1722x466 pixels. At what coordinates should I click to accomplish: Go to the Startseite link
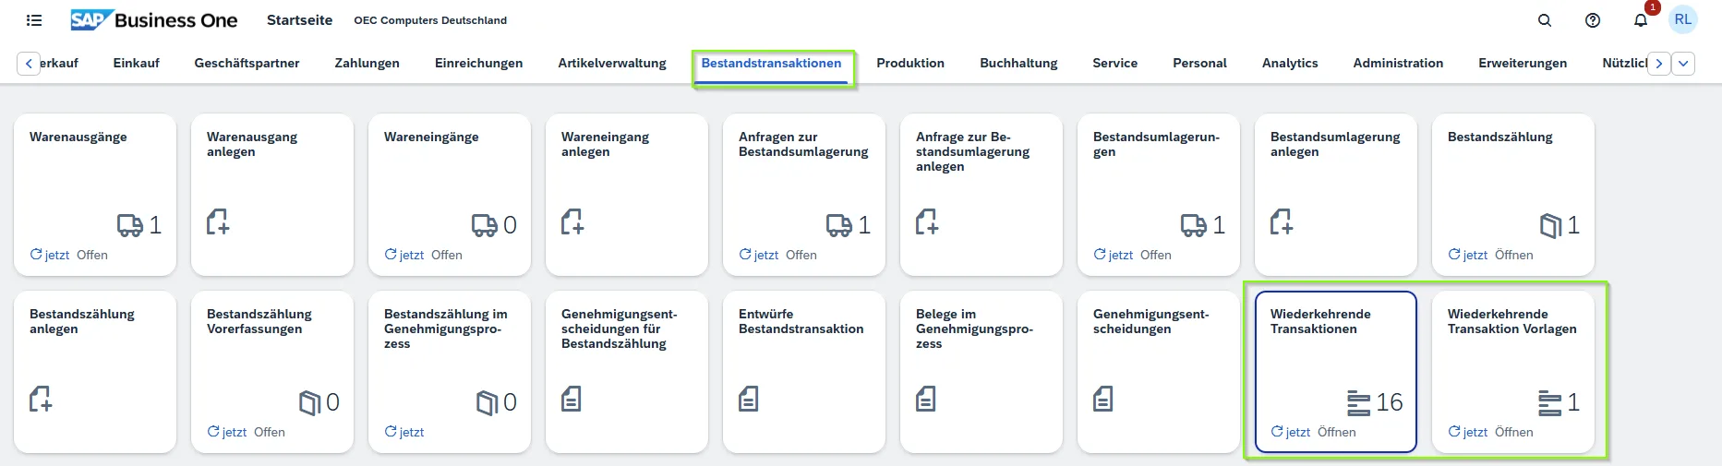pos(299,20)
